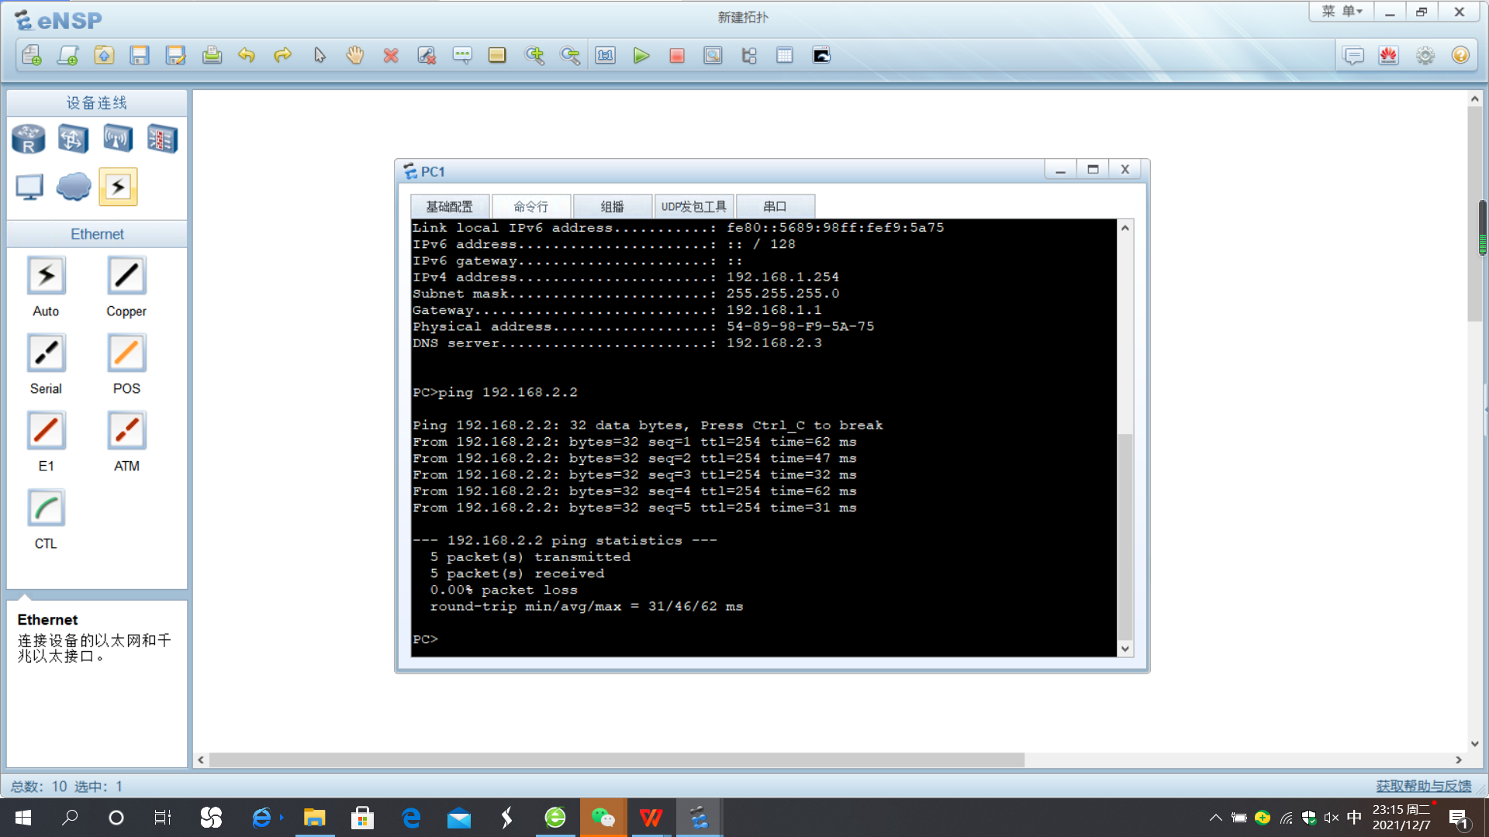Open the 菜单 dropdown menu
Screen dimensions: 1489x837
[1342, 12]
